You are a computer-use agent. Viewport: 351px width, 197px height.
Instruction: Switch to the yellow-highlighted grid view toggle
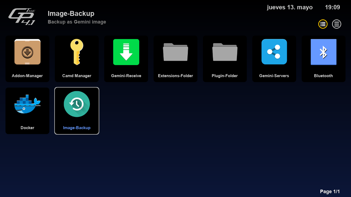323,24
